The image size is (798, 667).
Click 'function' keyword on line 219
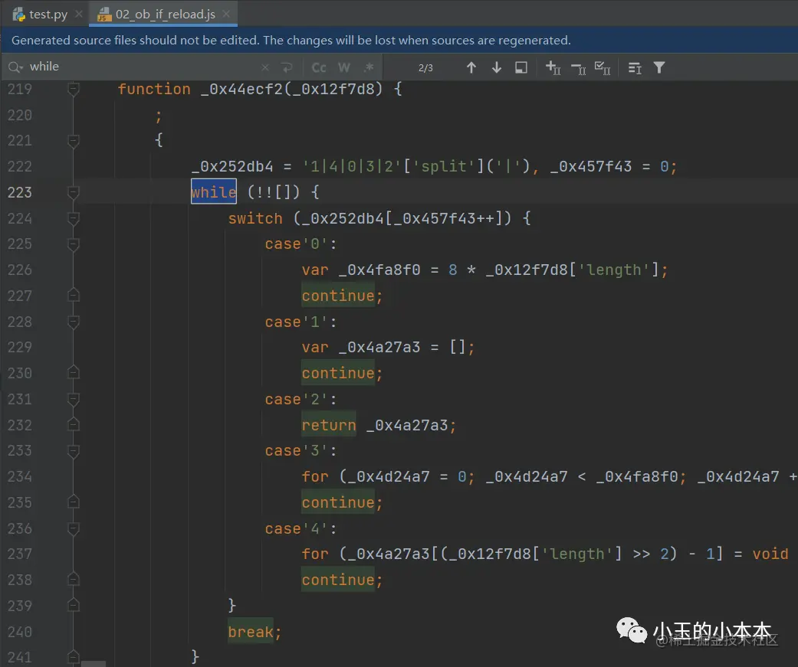154,89
